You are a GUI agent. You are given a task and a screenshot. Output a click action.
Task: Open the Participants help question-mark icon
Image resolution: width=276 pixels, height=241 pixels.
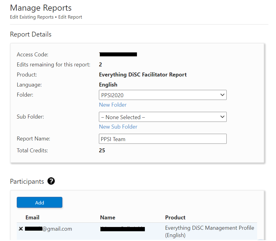pos(51,181)
